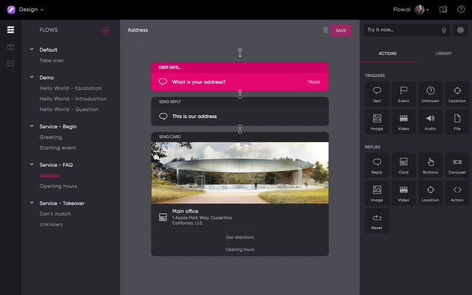Screen dimensions: 472x295
Task: Open the Design dropdown menu
Action: coord(31,9)
